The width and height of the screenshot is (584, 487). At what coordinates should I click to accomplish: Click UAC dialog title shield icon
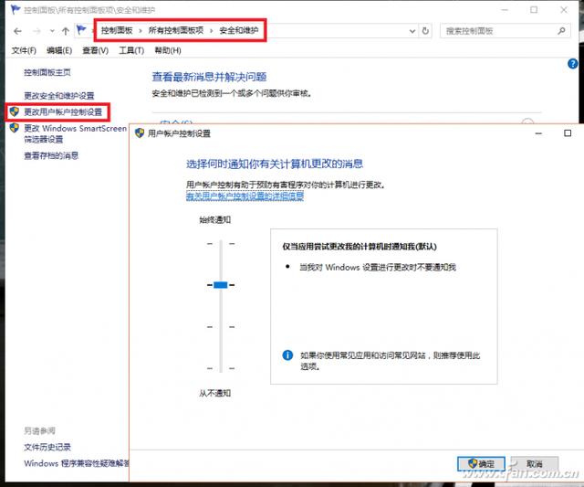click(x=140, y=132)
